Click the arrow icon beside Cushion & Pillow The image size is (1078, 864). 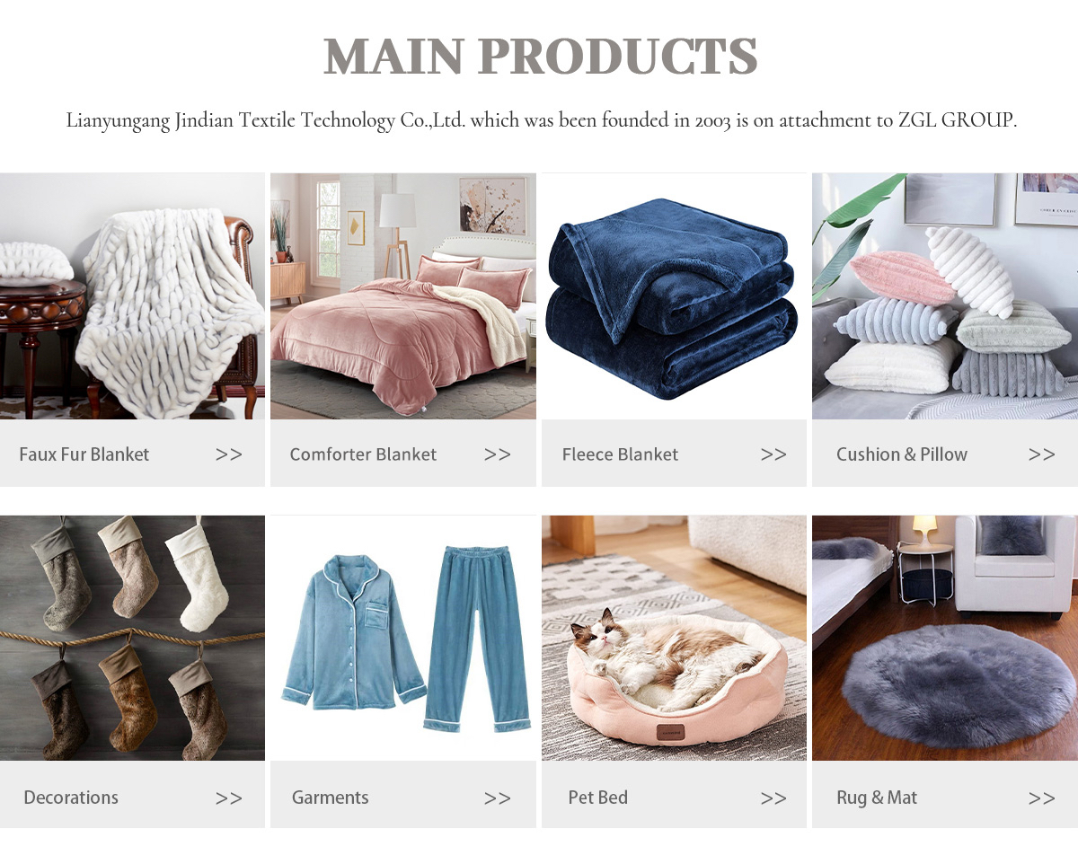(1042, 454)
